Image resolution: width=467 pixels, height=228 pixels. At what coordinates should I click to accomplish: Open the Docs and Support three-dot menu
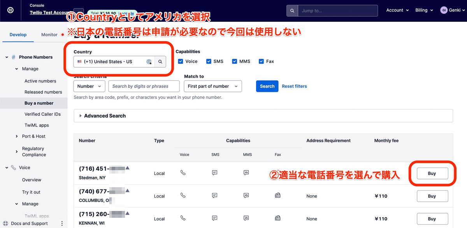click(x=62, y=223)
